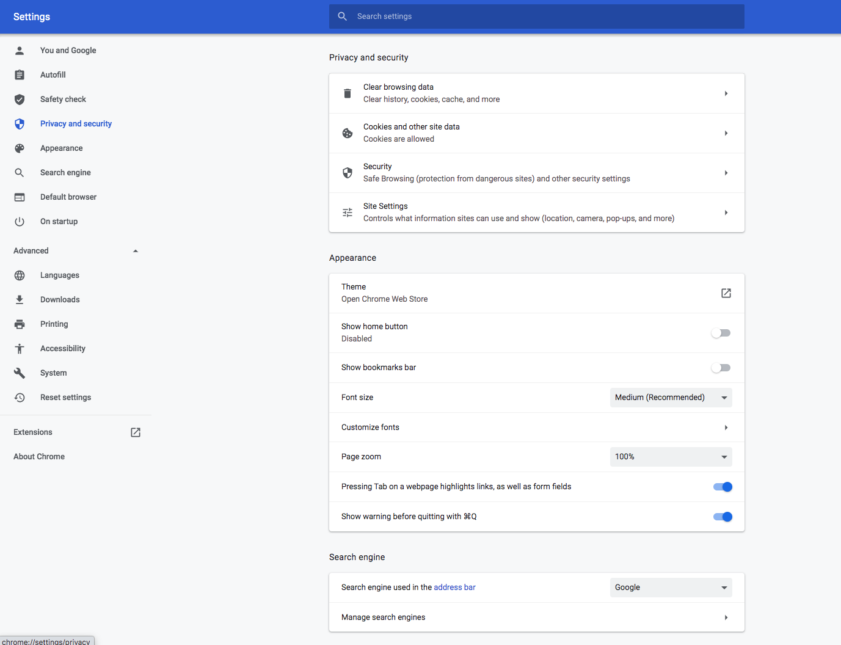
Task: Click the shield icon in the Security row
Action: pyautogui.click(x=348, y=173)
